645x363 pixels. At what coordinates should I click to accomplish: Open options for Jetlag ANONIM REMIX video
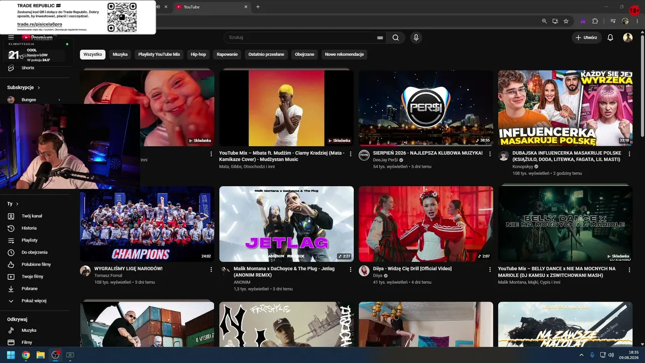[351, 270]
